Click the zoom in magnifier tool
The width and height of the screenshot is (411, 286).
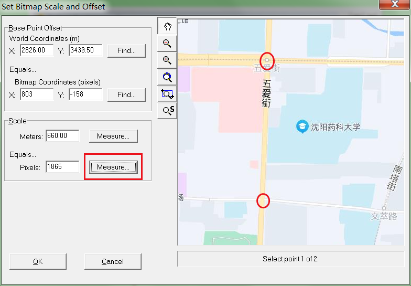coord(167,60)
